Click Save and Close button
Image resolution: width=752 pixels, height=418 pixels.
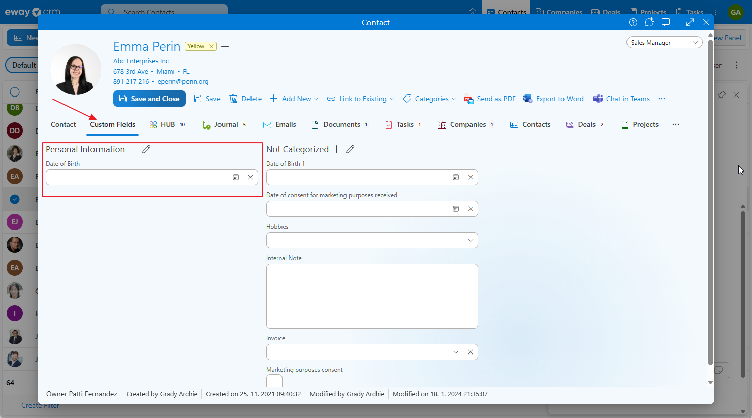point(149,99)
